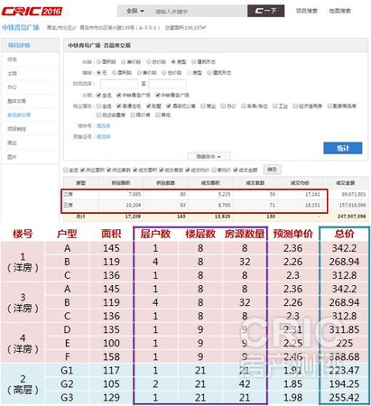Toggle 成交面积 column checkbox
This screenshot has width=371, height=406.
135,170
